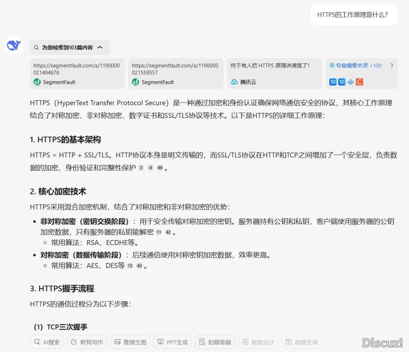The width and height of the screenshot is (409, 352).
Task: Click citation badge 11 after 私钥能解密
Action: 159,232
